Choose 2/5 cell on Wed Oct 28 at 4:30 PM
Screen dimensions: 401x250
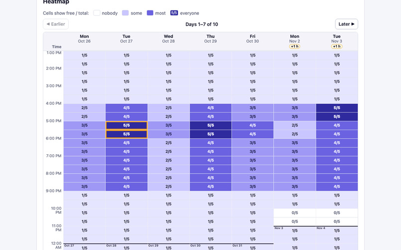click(x=168, y=117)
